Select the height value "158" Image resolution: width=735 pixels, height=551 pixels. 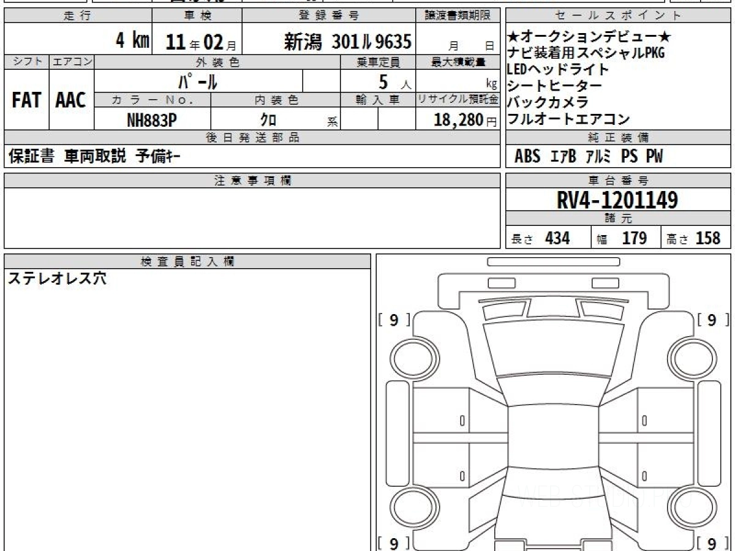(x=708, y=239)
